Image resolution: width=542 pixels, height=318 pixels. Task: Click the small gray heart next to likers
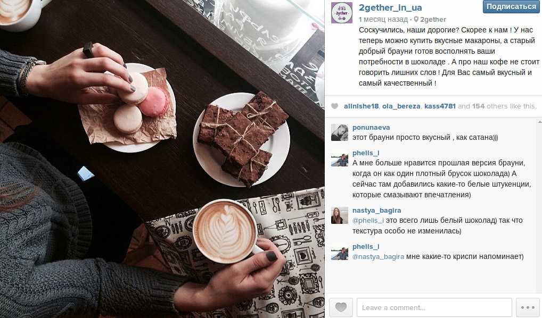tap(334, 106)
